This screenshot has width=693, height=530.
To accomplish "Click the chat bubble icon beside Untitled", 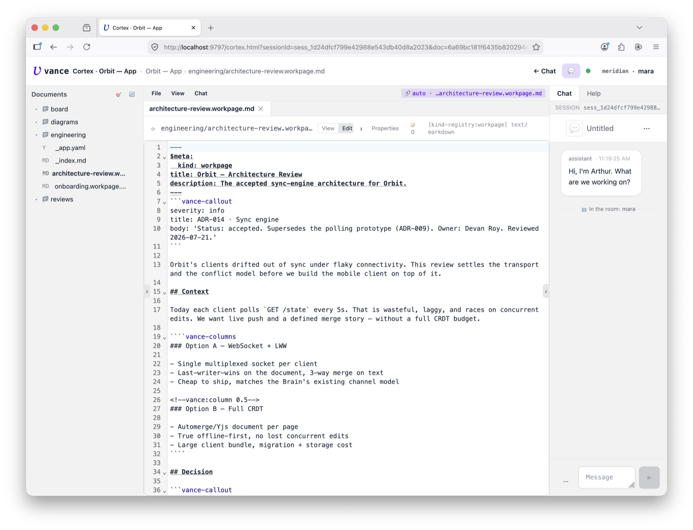I will click(x=574, y=128).
